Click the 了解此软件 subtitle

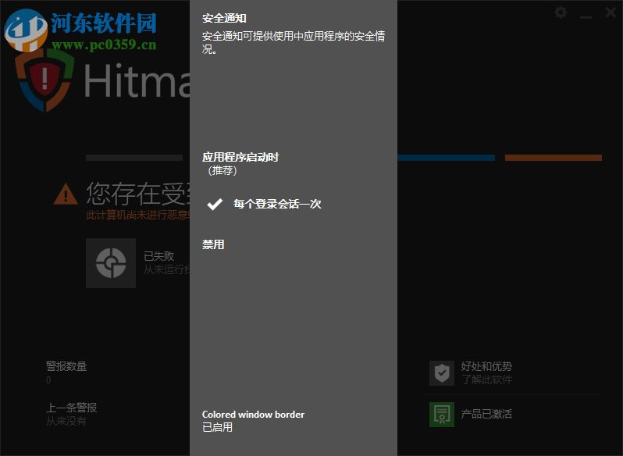coord(486,379)
